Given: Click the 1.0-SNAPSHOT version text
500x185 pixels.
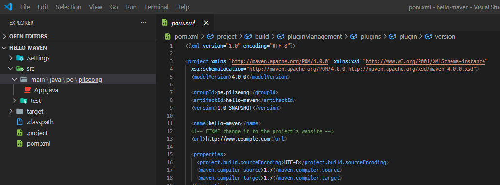Looking at the screenshot, I should [234, 108].
